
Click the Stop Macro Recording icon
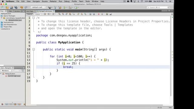click(102, 14)
